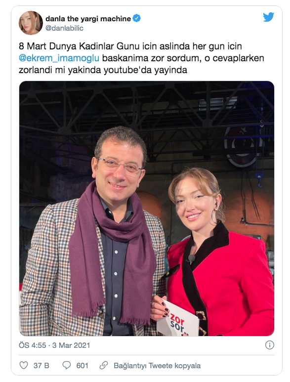Open the tweet timestamp 3 Mar 2021
Screen dimensions: 290x382
71,345
